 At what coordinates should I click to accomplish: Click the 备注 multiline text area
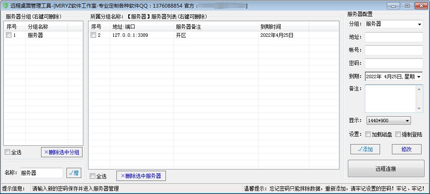point(391,98)
